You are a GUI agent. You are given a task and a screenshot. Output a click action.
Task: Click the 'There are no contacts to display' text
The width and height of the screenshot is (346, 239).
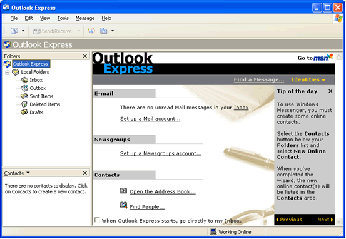46,189
